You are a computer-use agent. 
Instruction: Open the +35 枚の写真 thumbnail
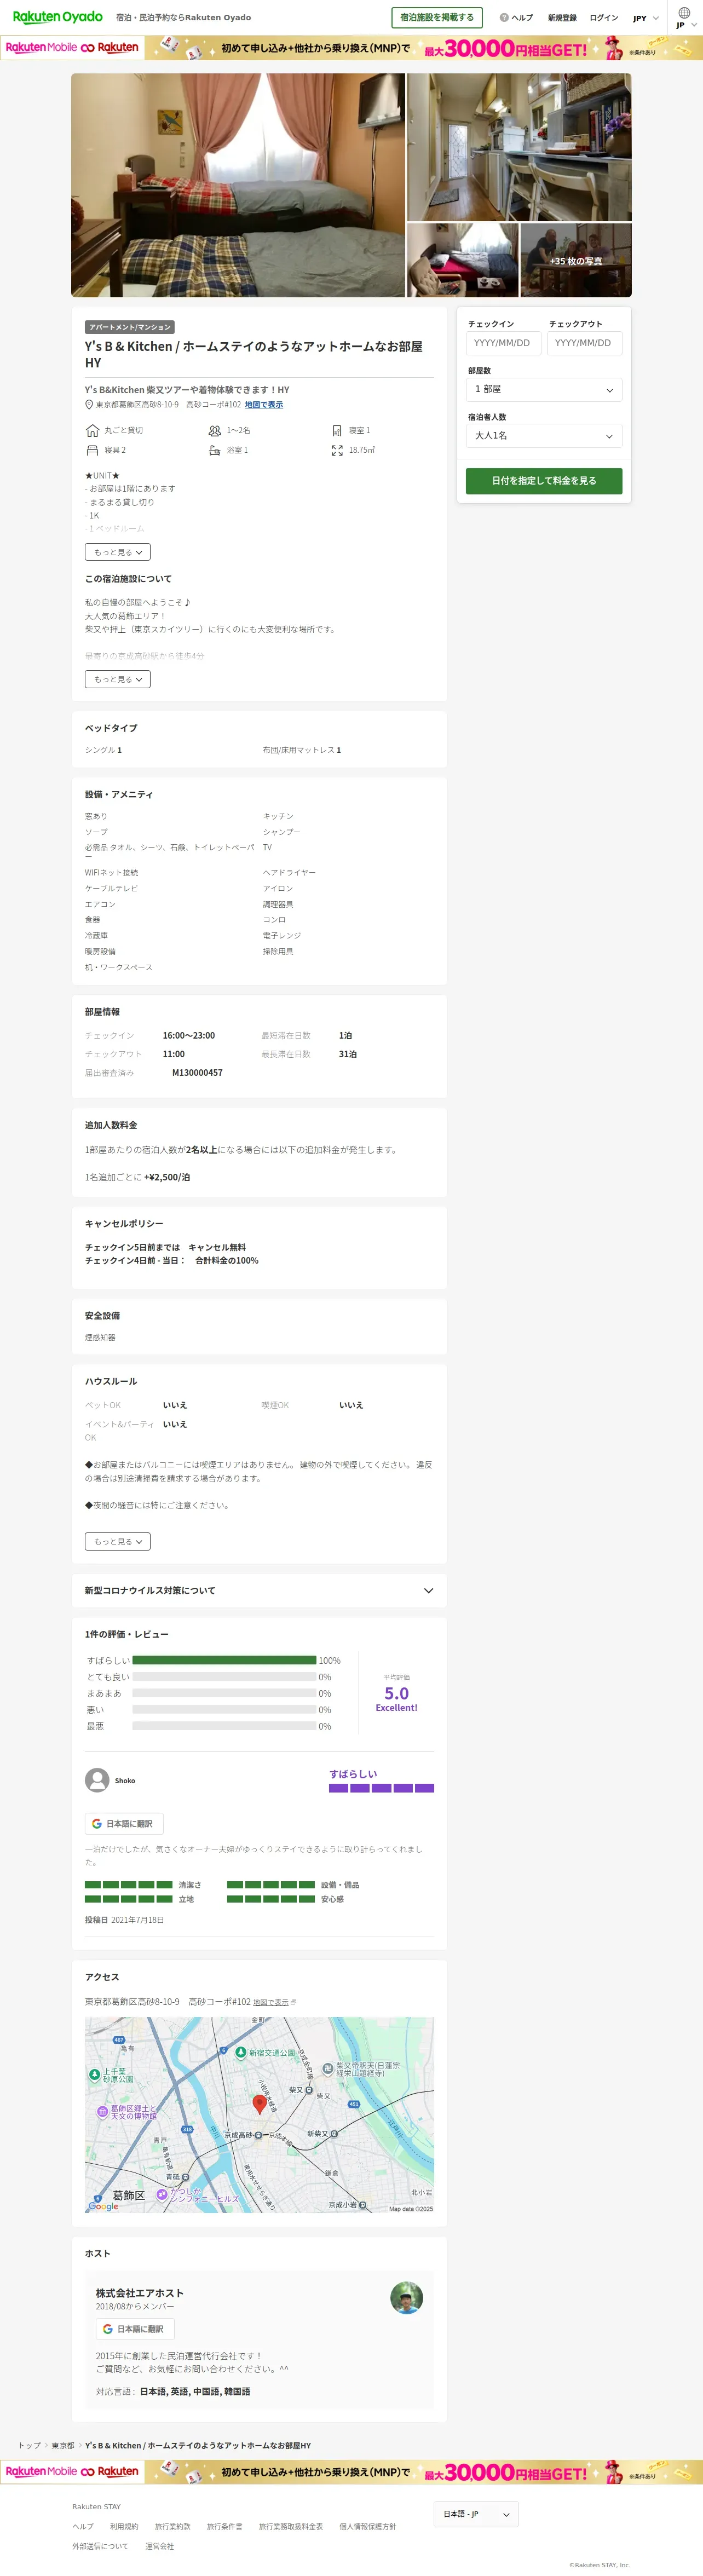point(576,260)
